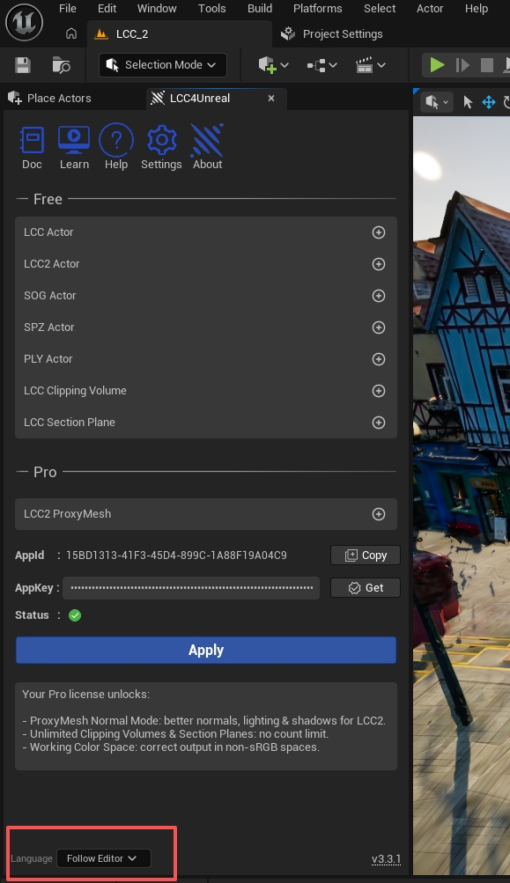Open the viewport options dropdown
This screenshot has width=510, height=883.
coord(437,102)
